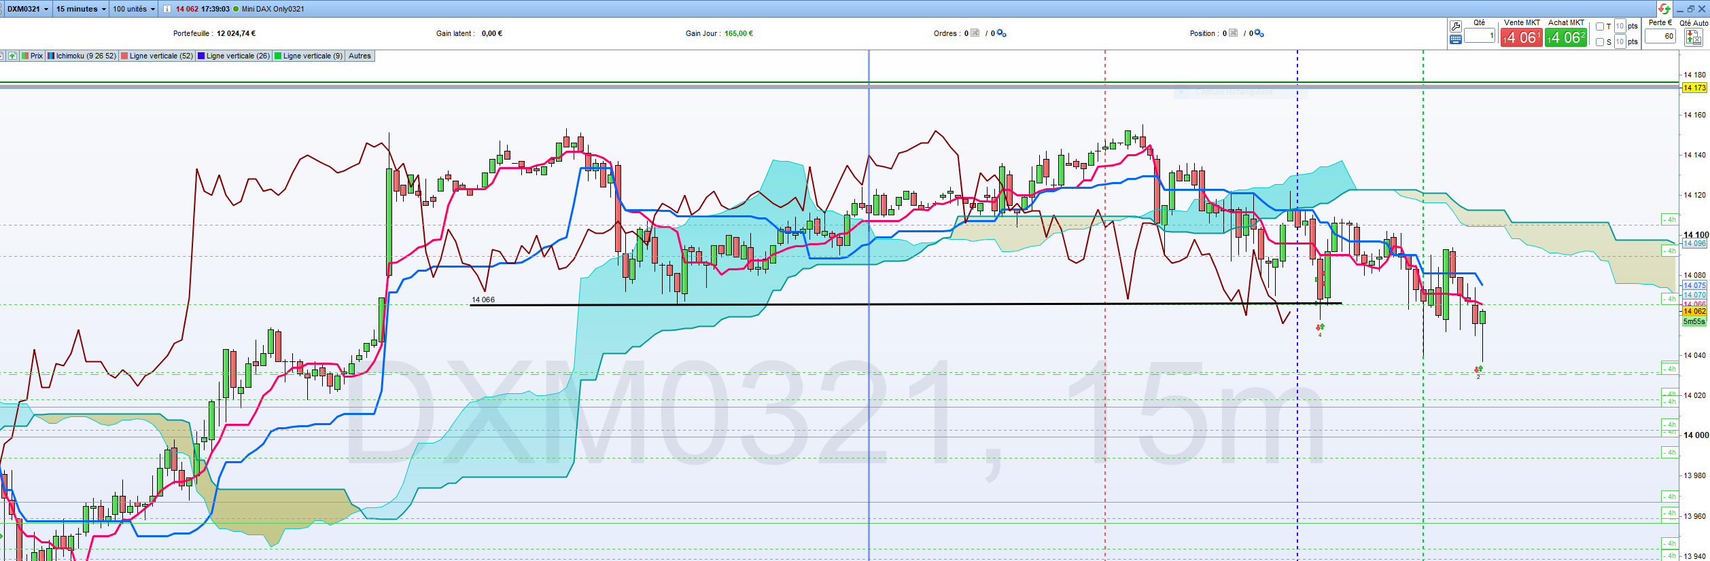
Task: Click the gears icon beside Position
Action: [1259, 33]
